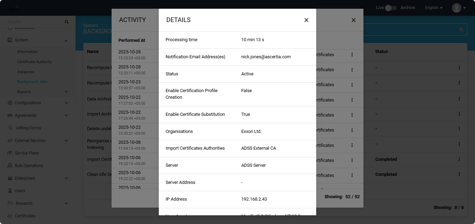The height and width of the screenshot is (224, 475).
Task: Open Users page from sidebar
Action: click(20, 191)
